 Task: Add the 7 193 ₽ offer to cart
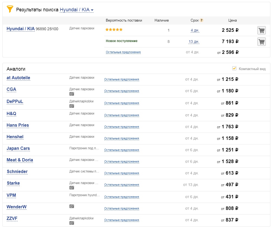pos(261,42)
